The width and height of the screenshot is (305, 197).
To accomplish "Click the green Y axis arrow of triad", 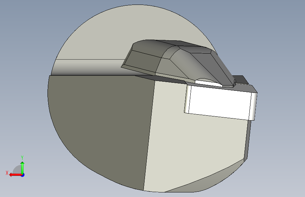I will pos(23,168).
